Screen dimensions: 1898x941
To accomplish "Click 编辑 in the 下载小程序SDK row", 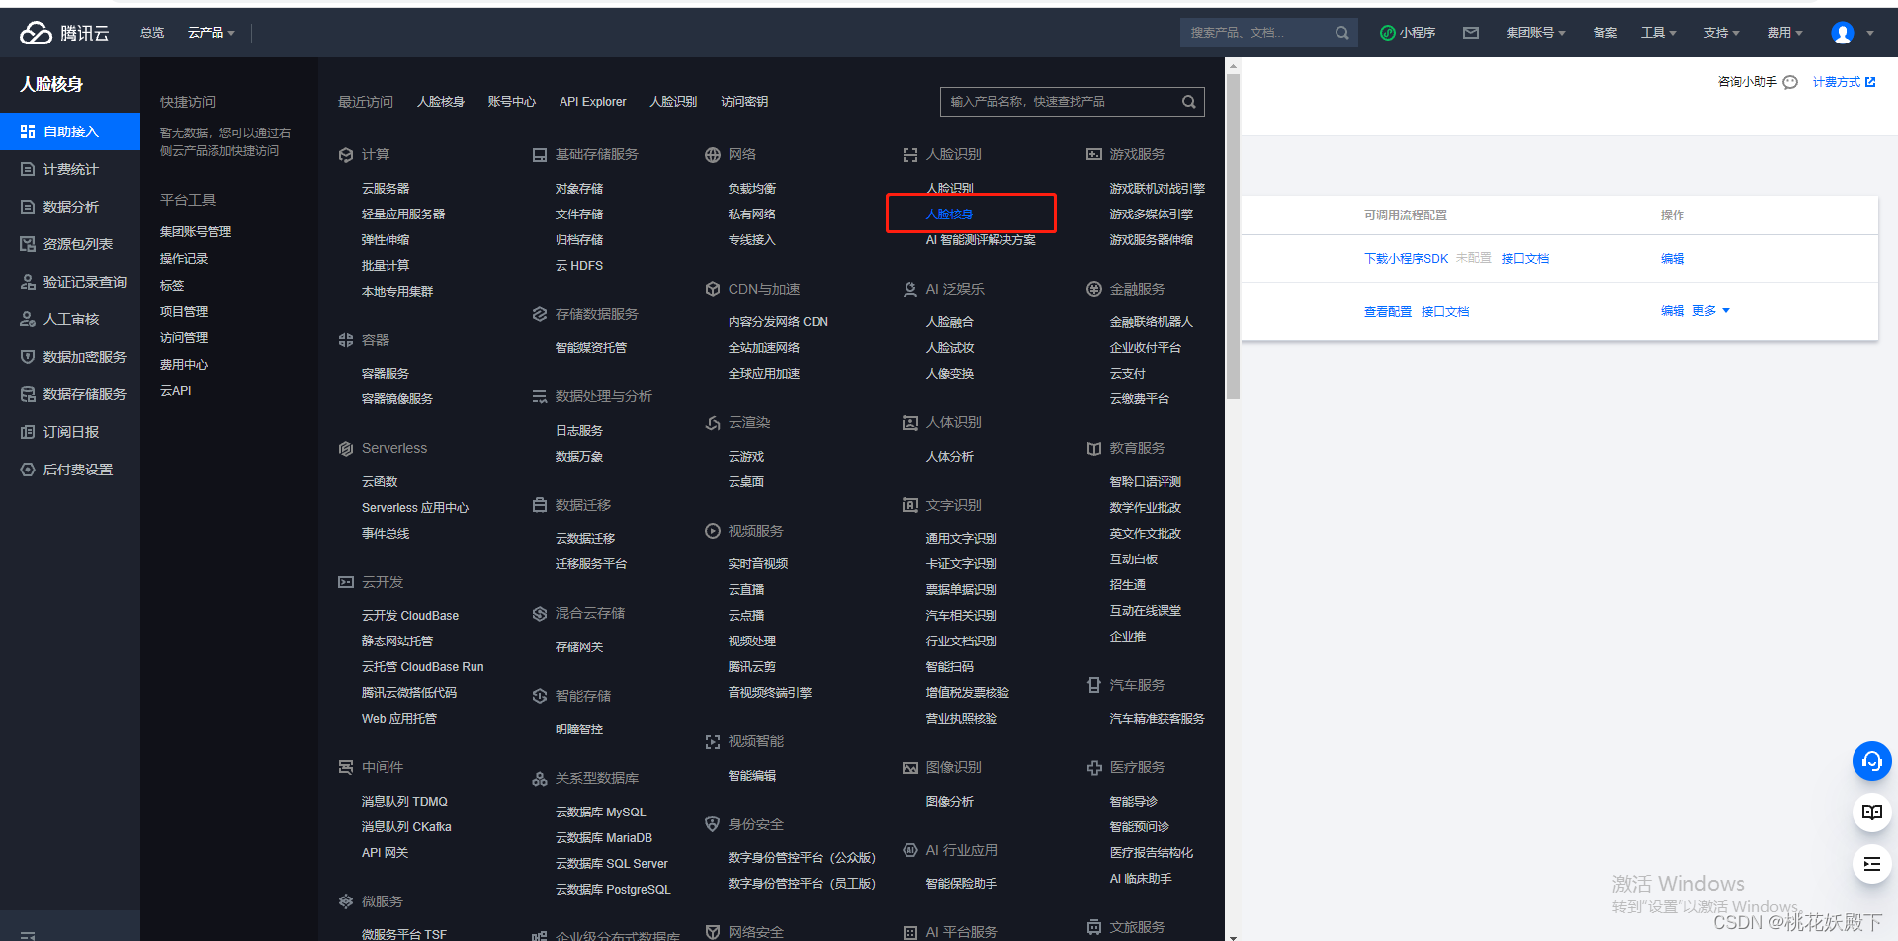I will click(1672, 259).
